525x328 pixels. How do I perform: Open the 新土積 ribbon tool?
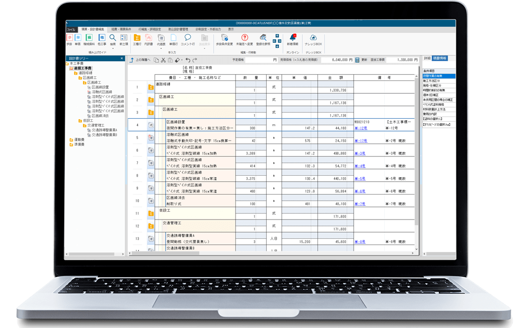pyautogui.click(x=124, y=40)
